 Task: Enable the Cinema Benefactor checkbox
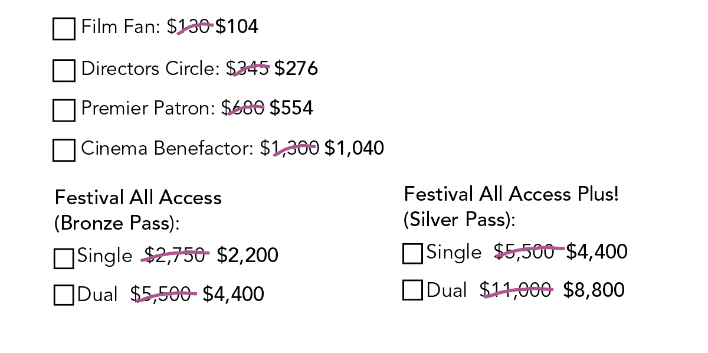(x=64, y=150)
